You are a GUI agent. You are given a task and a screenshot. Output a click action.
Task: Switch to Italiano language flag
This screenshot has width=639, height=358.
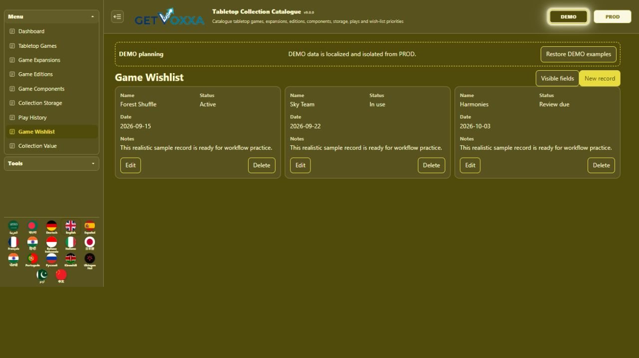(x=70, y=243)
